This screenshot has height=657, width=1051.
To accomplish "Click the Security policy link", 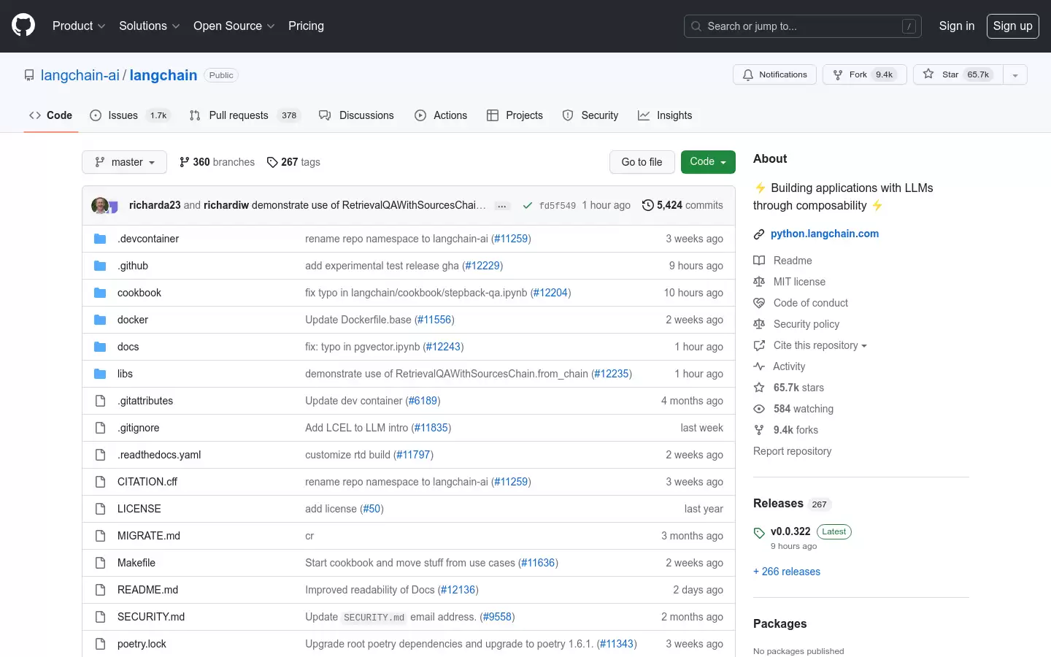I will tap(806, 324).
